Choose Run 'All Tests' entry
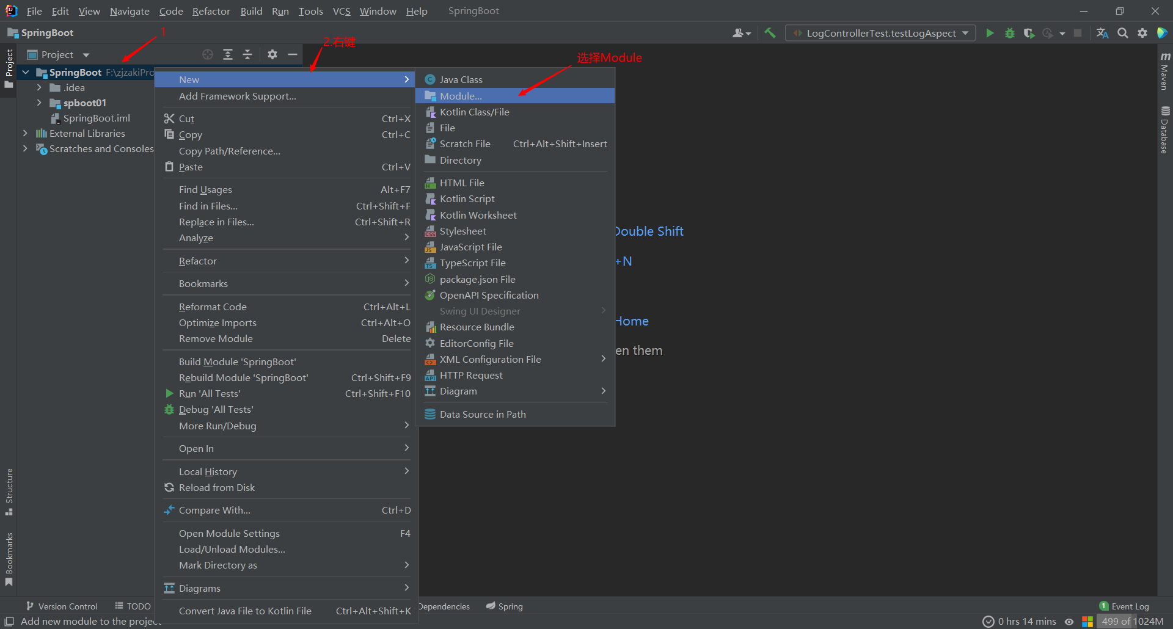Image resolution: width=1173 pixels, height=629 pixels. click(x=287, y=393)
